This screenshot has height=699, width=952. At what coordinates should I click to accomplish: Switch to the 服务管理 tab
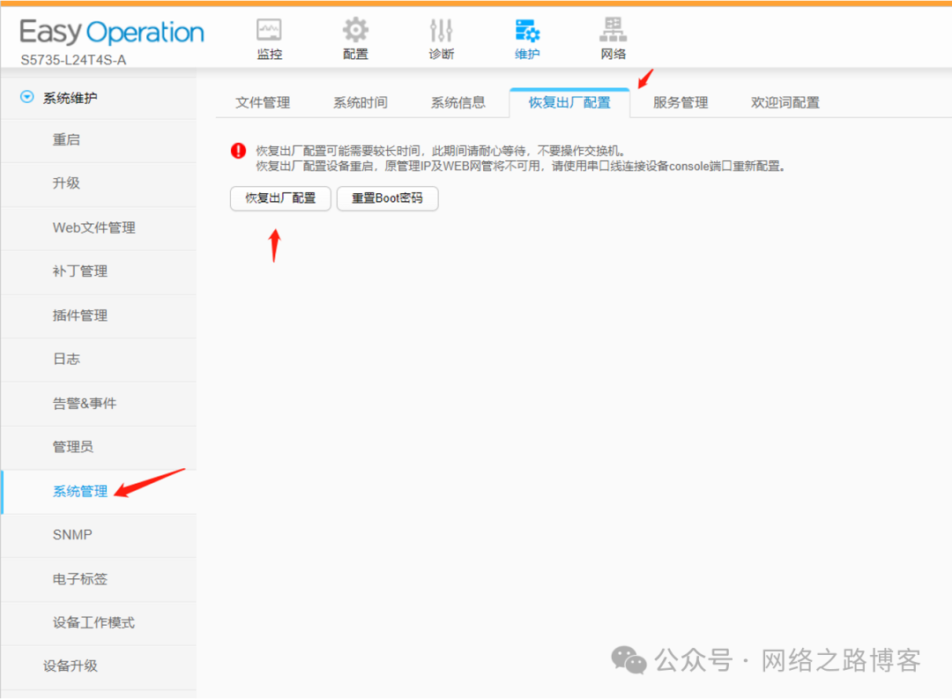[680, 102]
